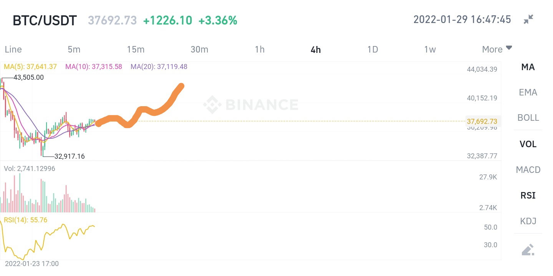This screenshot has height=276, width=553.
Task: Toggle the RSI sub-indicator
Action: (x=528, y=195)
